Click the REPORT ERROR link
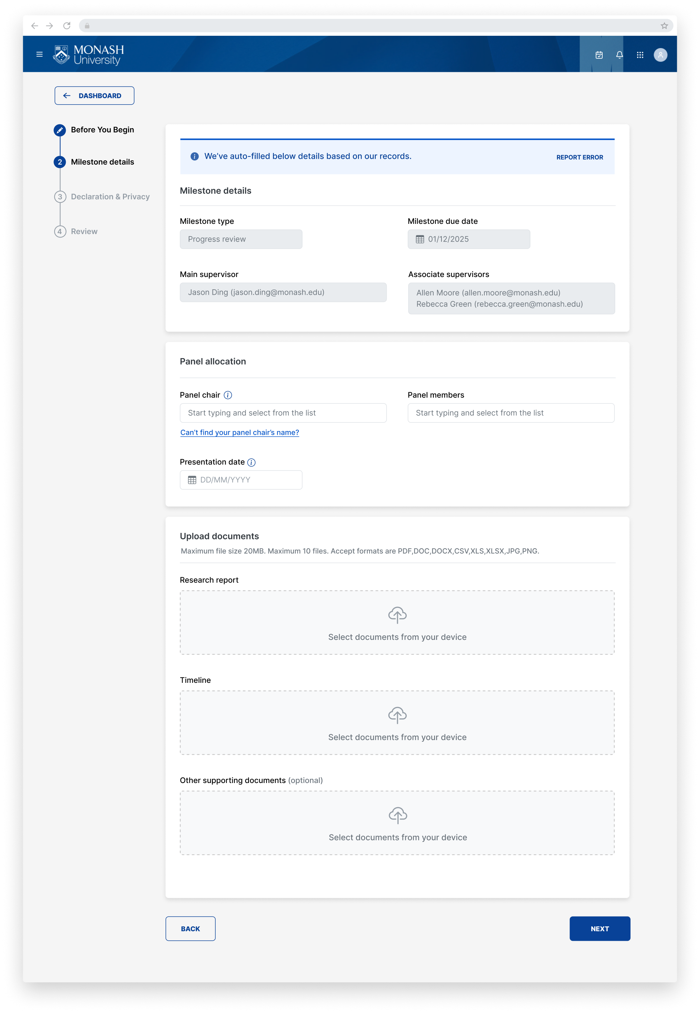The image size is (700, 1013). tap(580, 157)
